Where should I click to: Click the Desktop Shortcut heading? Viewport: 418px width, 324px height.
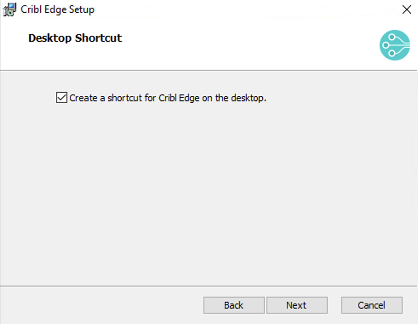point(74,38)
